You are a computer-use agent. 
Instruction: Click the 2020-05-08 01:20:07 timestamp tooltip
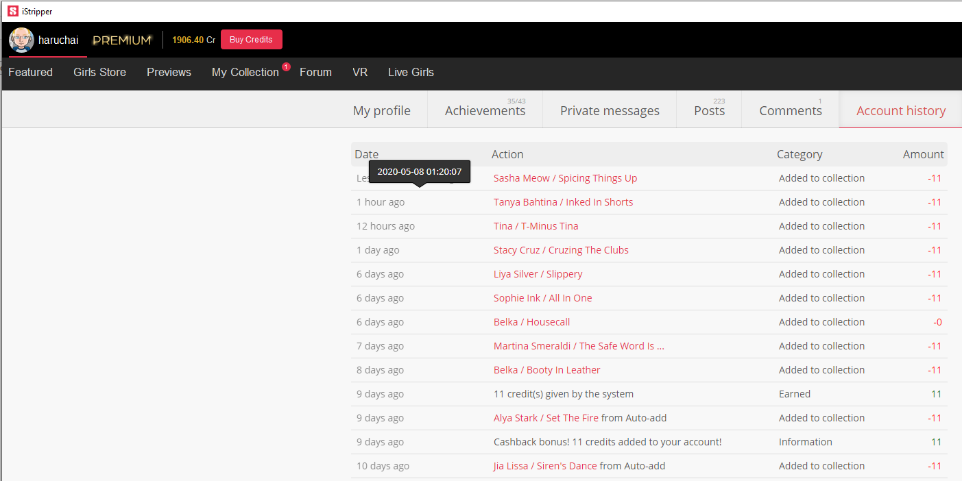point(420,171)
